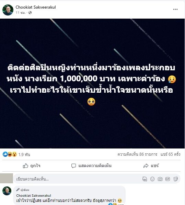Share the post using แชร์ button
This screenshot has width=185, height=205.
(151, 166)
